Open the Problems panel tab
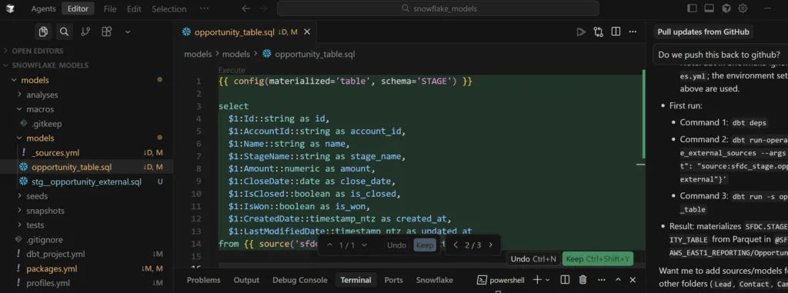The image size is (788, 293). tap(203, 280)
